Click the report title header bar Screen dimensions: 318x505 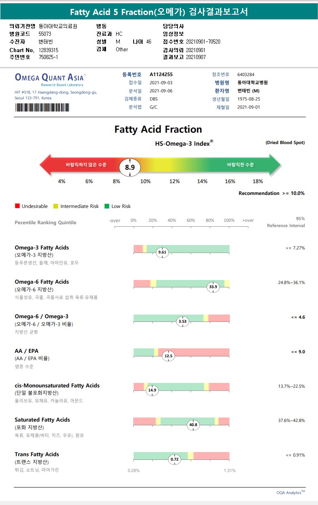(159, 12)
